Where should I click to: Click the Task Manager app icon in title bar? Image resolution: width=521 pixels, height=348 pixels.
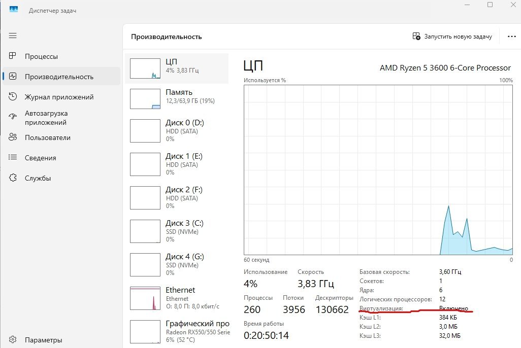(14, 10)
